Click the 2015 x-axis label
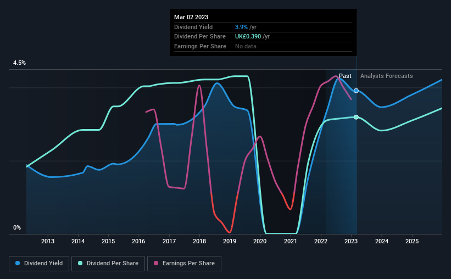This screenshot has width=451, height=279. tap(108, 241)
